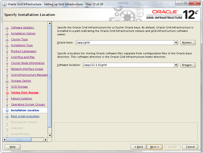
Task: Open Cluster Node Information step
Action: [x=28, y=63]
